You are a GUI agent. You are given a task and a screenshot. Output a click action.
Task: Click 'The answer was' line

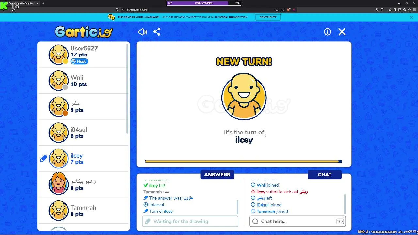[169, 198]
